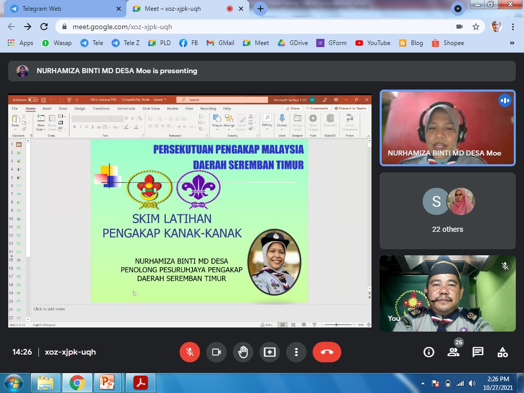Expand hidden bookmarks chevron

tap(512, 43)
